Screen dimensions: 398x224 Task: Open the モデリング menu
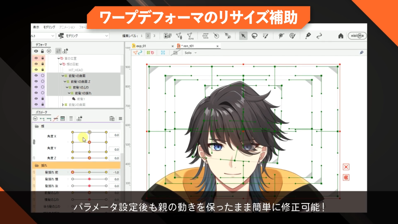pos(49,27)
